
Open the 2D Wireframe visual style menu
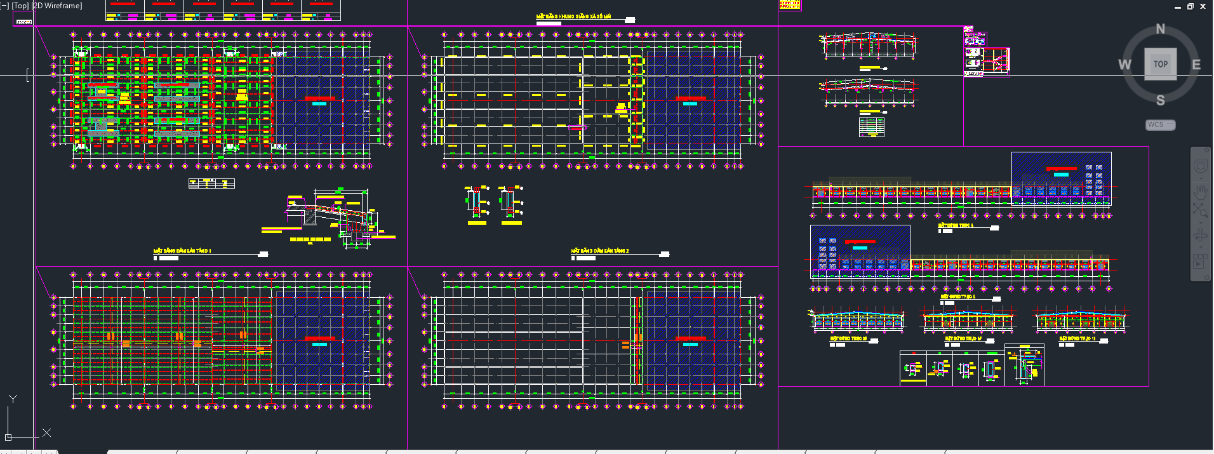(x=57, y=6)
